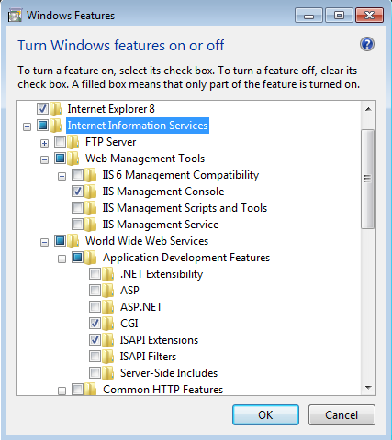Enable the .NET Extensibility checkbox
Image resolution: width=392 pixels, height=440 pixels.
[x=95, y=273]
